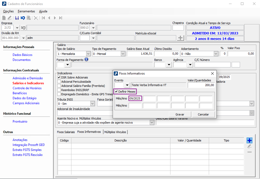Open the Divisão de RH dropdown arrow
This screenshot has width=260, height=179.
pyautogui.click(x=23, y=38)
